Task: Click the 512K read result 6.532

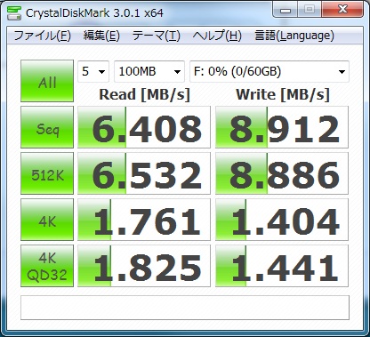Action: pyautogui.click(x=144, y=173)
